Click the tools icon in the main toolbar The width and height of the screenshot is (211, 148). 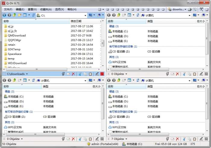(201, 9)
